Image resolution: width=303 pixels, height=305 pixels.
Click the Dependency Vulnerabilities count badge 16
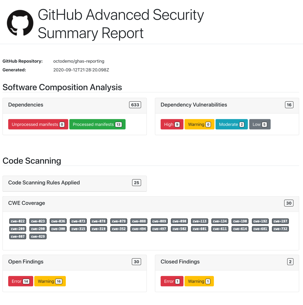289,105
